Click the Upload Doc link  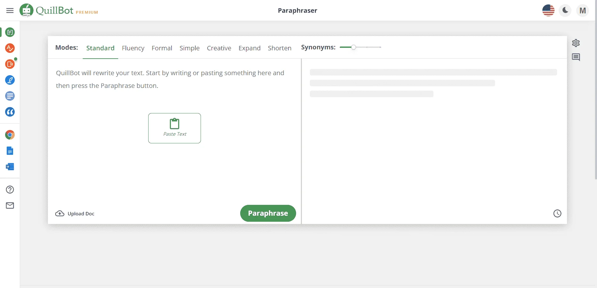pyautogui.click(x=81, y=214)
